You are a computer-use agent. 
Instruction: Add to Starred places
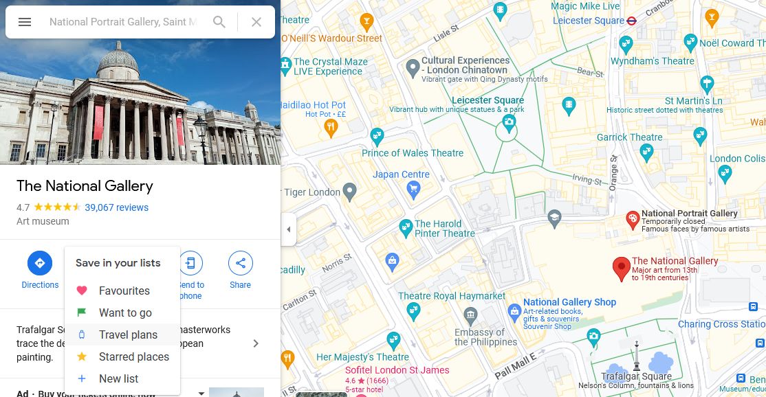[x=122, y=356]
